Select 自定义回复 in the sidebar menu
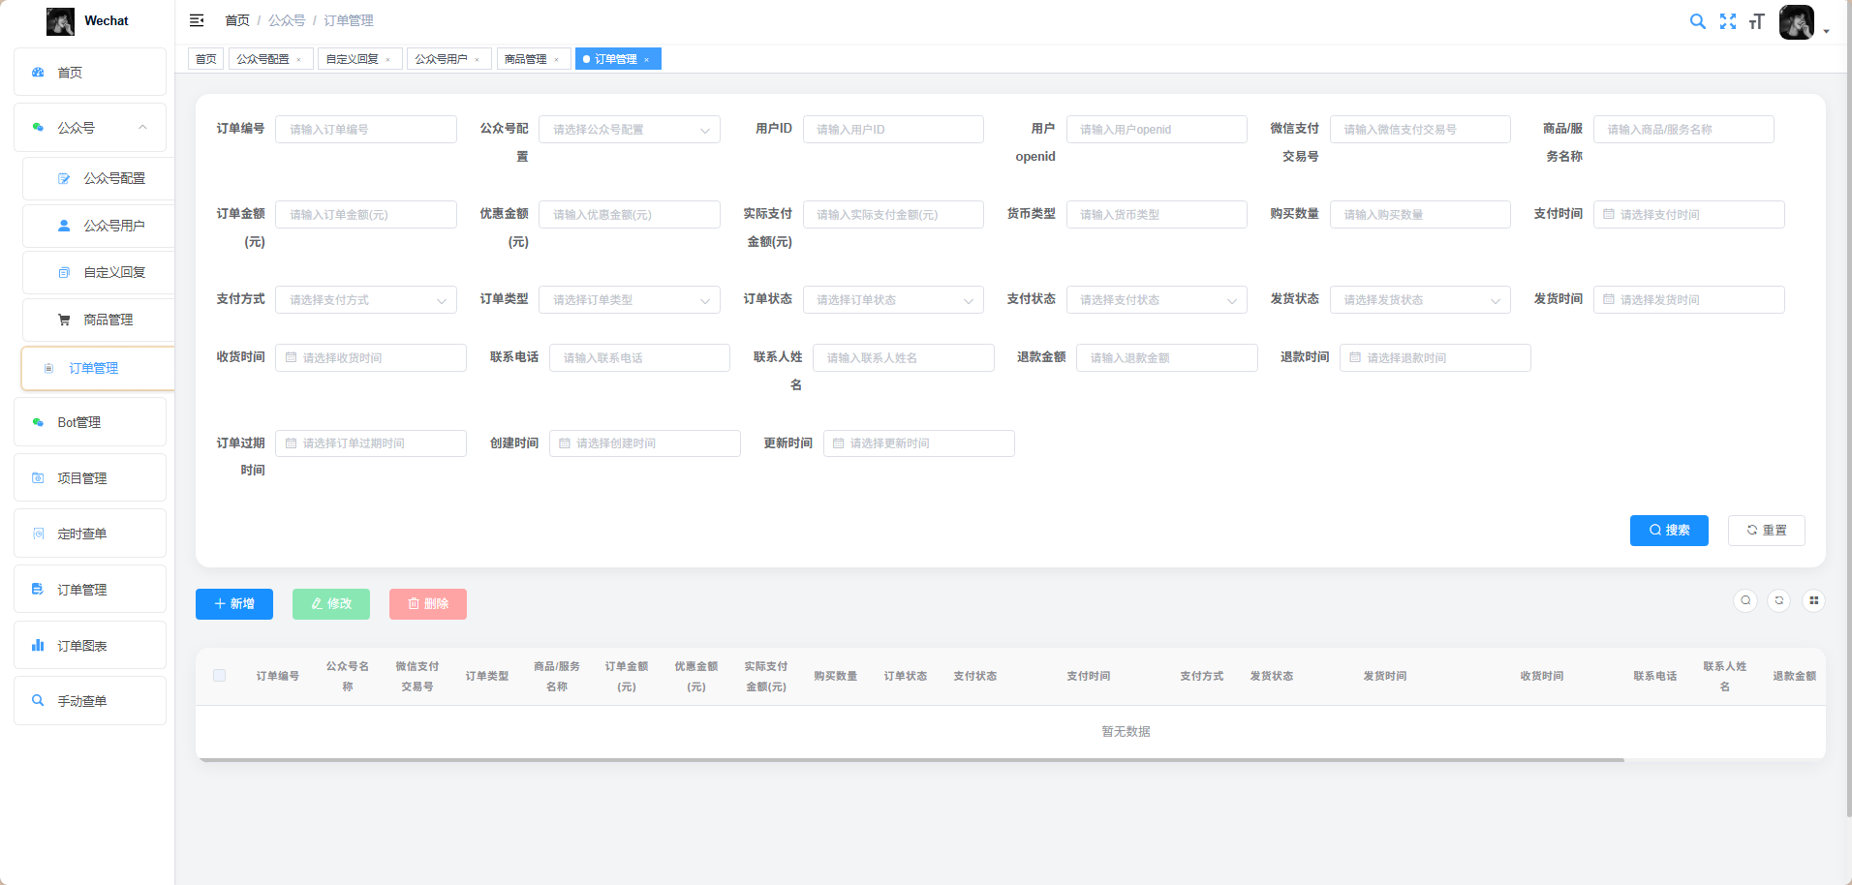Viewport: 1852px width, 885px height. 114,273
